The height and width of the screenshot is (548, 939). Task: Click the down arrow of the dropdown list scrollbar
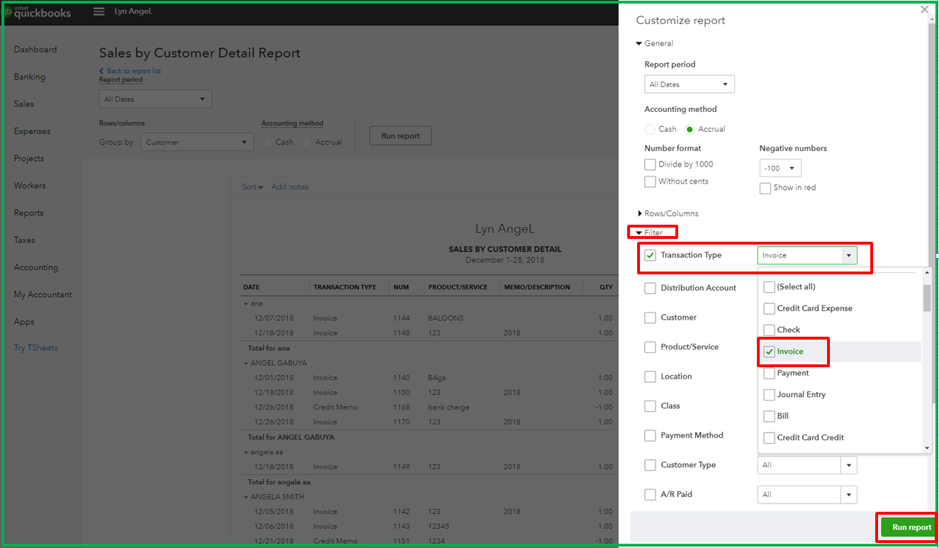tap(927, 448)
